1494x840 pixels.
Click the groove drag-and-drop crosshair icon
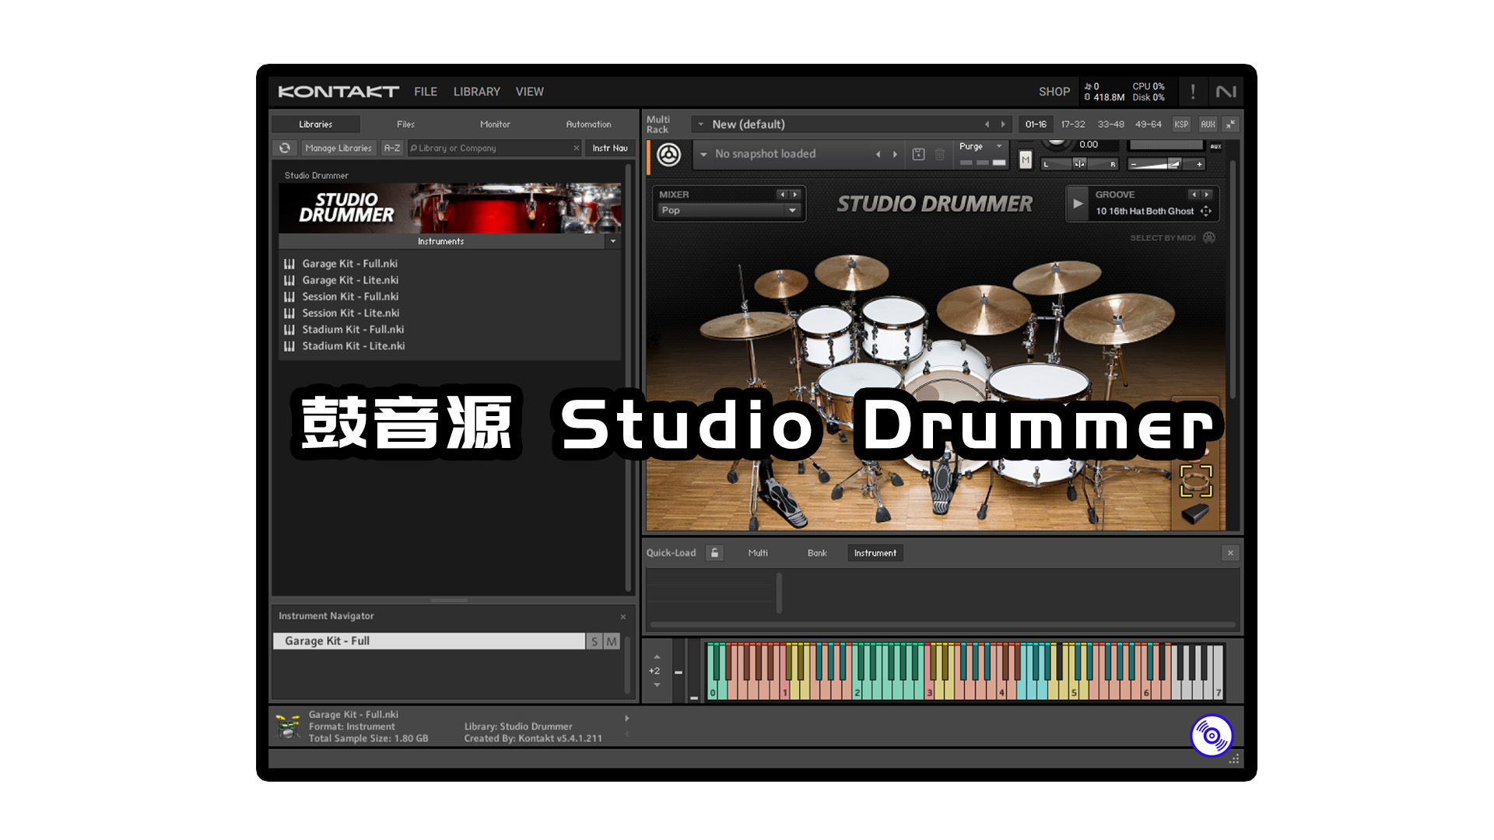[x=1205, y=211]
